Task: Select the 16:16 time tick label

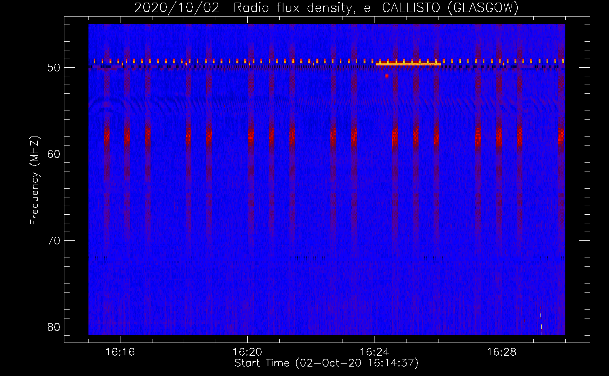Action: pyautogui.click(x=120, y=352)
